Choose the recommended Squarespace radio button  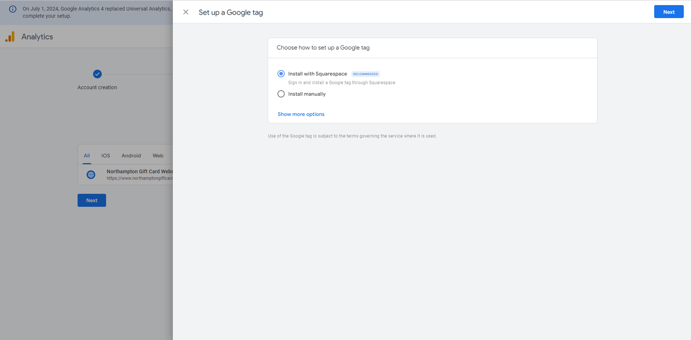coord(281,74)
